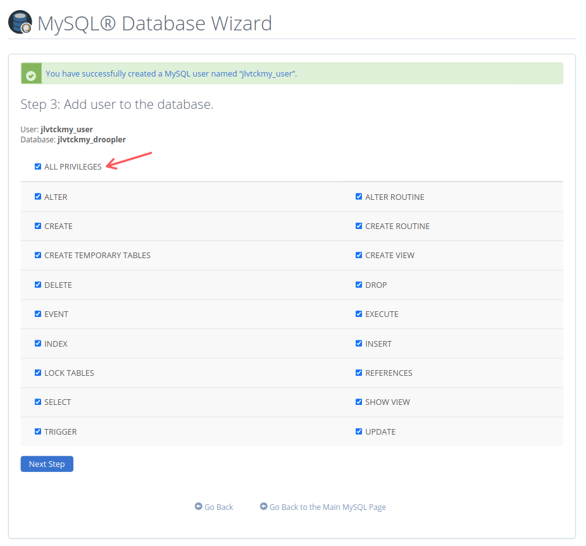The width and height of the screenshot is (586, 546).
Task: Toggle the ALL PRIVILEGES checkbox
Action: pos(38,166)
